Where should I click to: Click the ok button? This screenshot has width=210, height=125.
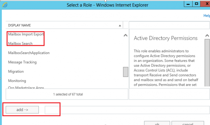click(x=157, y=123)
